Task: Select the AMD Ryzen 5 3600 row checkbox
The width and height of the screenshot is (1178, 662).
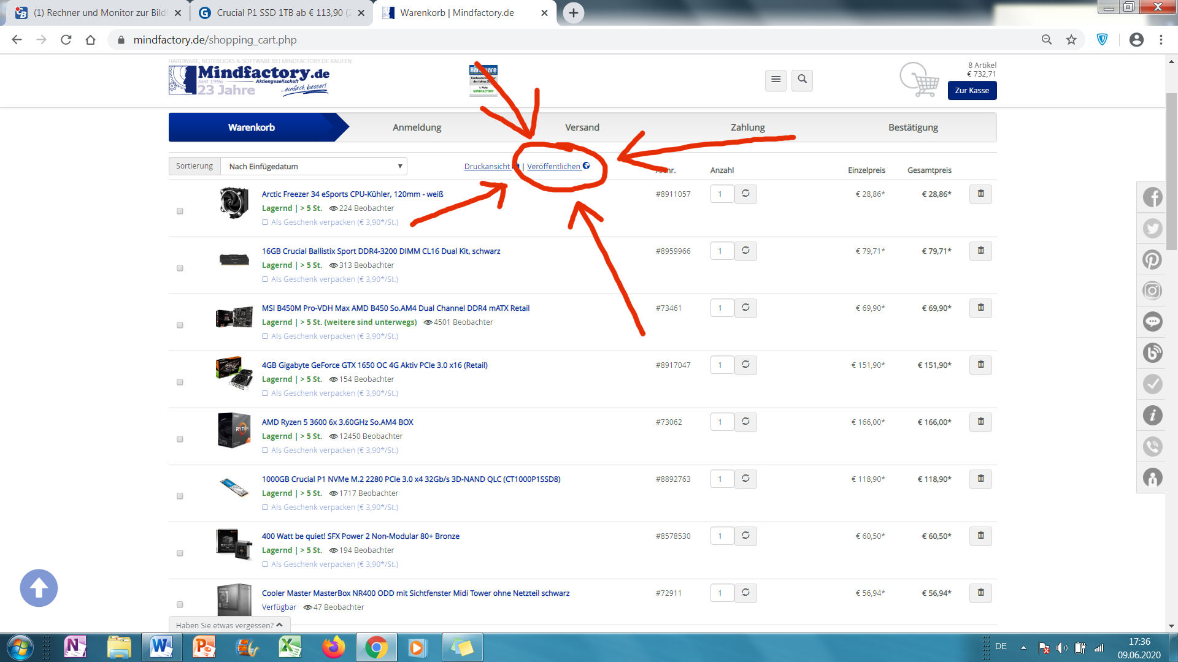Action: point(180,439)
